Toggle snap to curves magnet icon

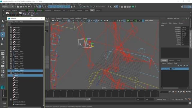pos(82,7)
